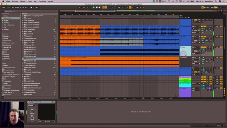This screenshot has width=227, height=128.
Task: Open macOS Spotlight search icon
Action: tap(216, 1)
